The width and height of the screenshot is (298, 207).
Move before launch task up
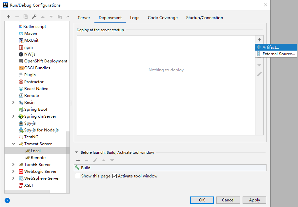pyautogui.click(x=104, y=160)
